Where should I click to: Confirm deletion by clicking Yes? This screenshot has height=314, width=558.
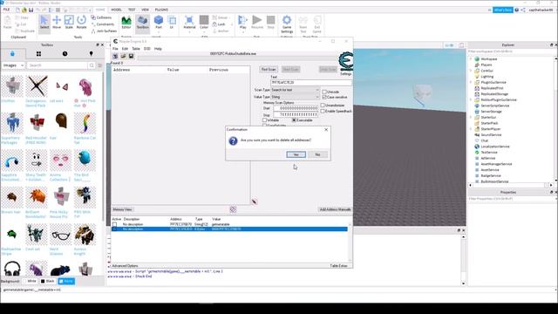[296, 154]
